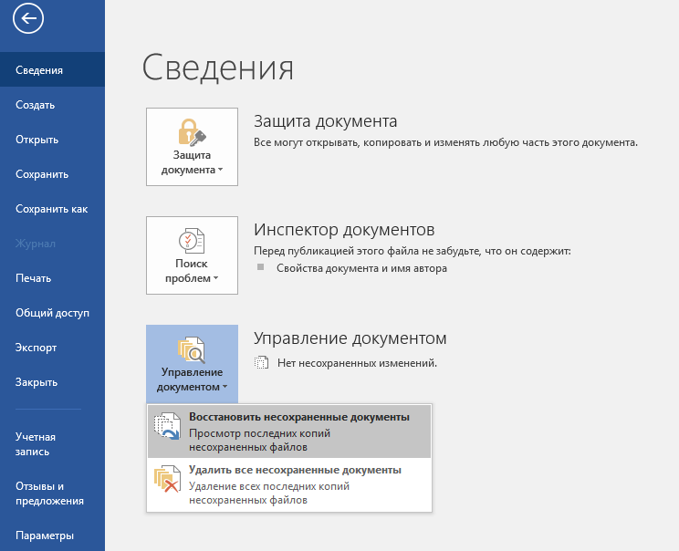Viewport: 679px width, 551px height.
Task: Expand the 'Поиск проблем' dropdown button
Action: pyautogui.click(x=192, y=256)
